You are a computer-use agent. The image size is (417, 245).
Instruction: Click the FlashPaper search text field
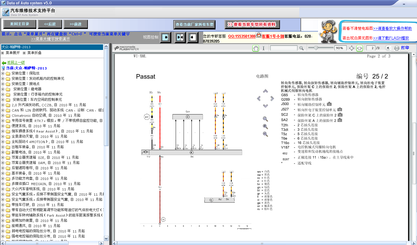pyautogui.click(x=284, y=48)
